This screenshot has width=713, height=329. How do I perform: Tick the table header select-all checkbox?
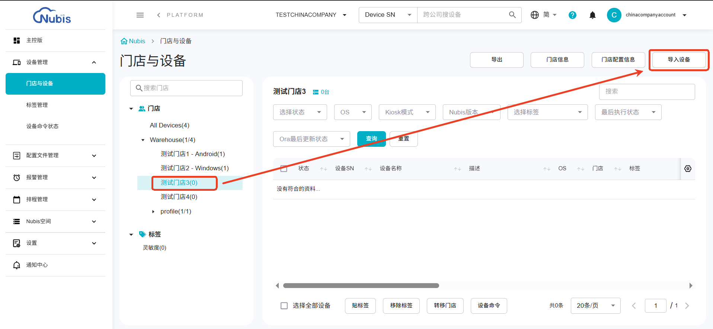click(x=284, y=168)
